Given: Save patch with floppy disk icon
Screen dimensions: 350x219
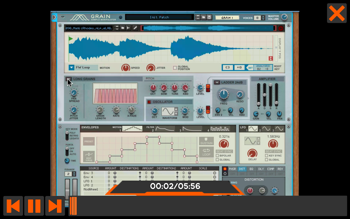Looking at the screenshot, I should pyautogui.click(x=209, y=17).
